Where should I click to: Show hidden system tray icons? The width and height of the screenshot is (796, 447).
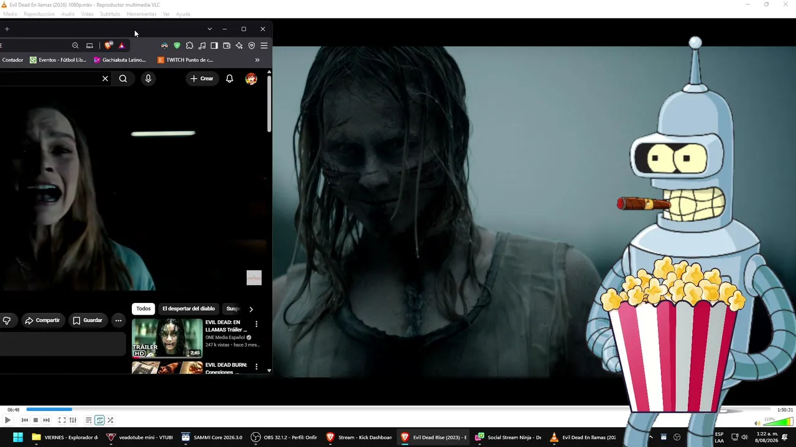(x=650, y=437)
